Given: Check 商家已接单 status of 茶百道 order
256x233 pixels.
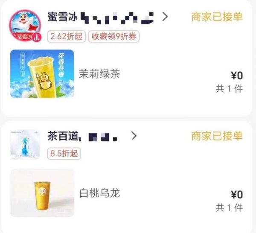Looking at the screenshot, I should [x=217, y=136].
